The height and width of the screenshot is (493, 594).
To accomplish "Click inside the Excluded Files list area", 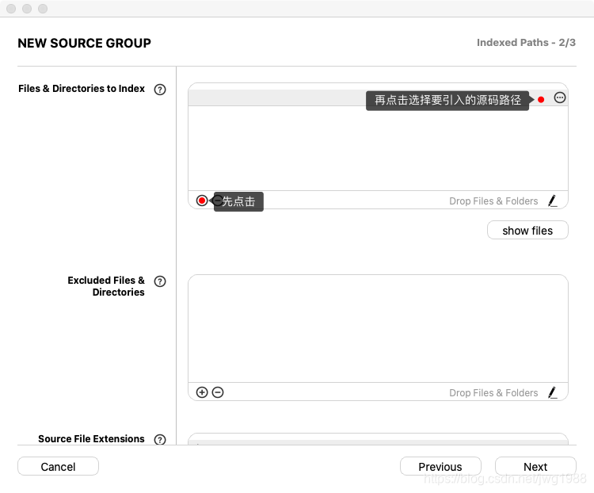I will (x=378, y=329).
